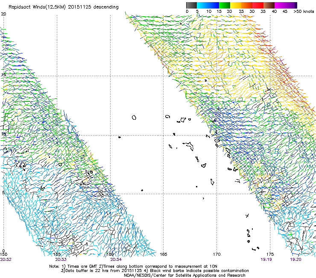
Task: Click the legend label '25'
Action: coord(241,12)
